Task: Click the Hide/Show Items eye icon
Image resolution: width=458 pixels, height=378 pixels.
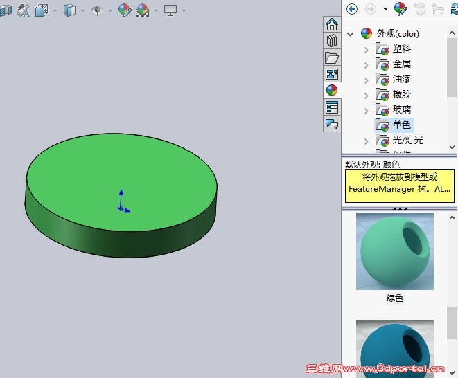Action: [97, 10]
